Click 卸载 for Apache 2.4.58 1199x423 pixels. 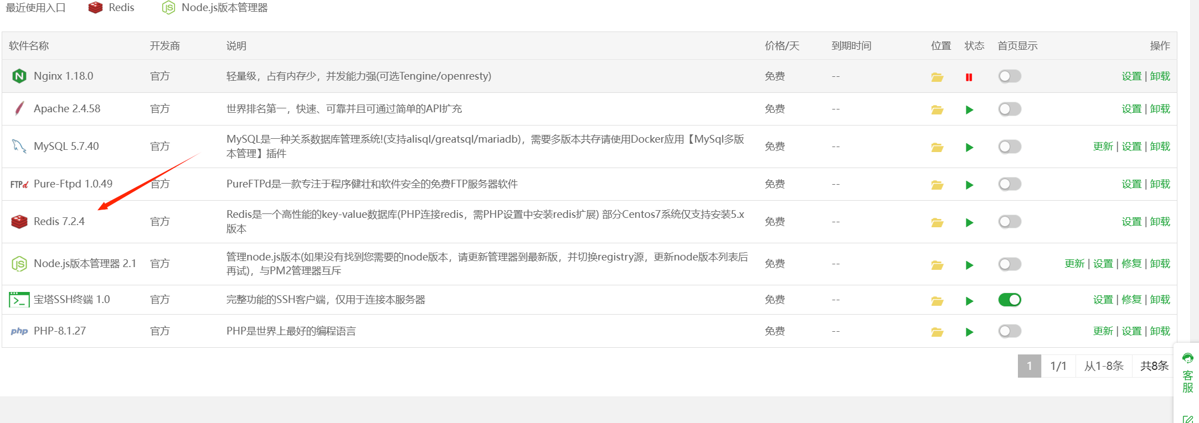[x=1160, y=109]
